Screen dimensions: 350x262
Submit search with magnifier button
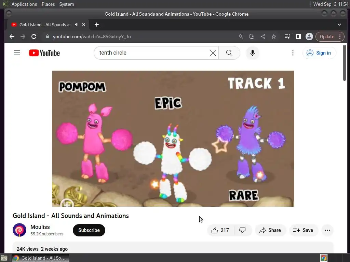click(x=229, y=53)
